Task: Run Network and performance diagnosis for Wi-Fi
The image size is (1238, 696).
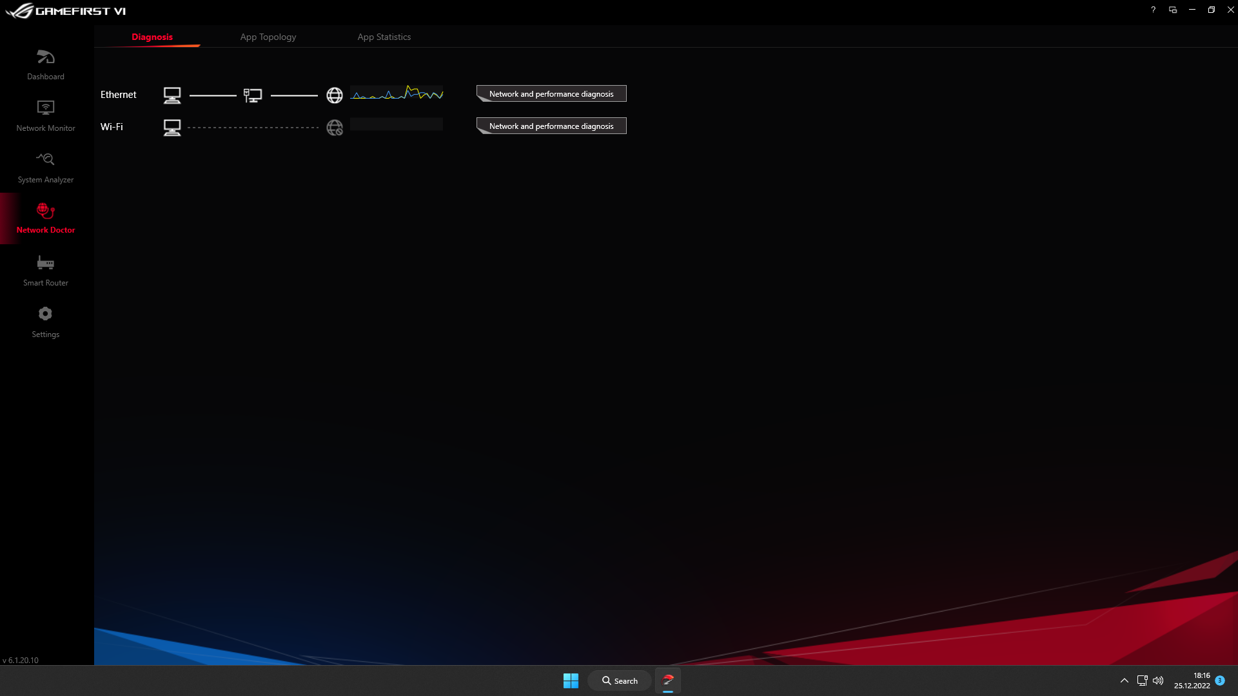Action: pos(551,126)
